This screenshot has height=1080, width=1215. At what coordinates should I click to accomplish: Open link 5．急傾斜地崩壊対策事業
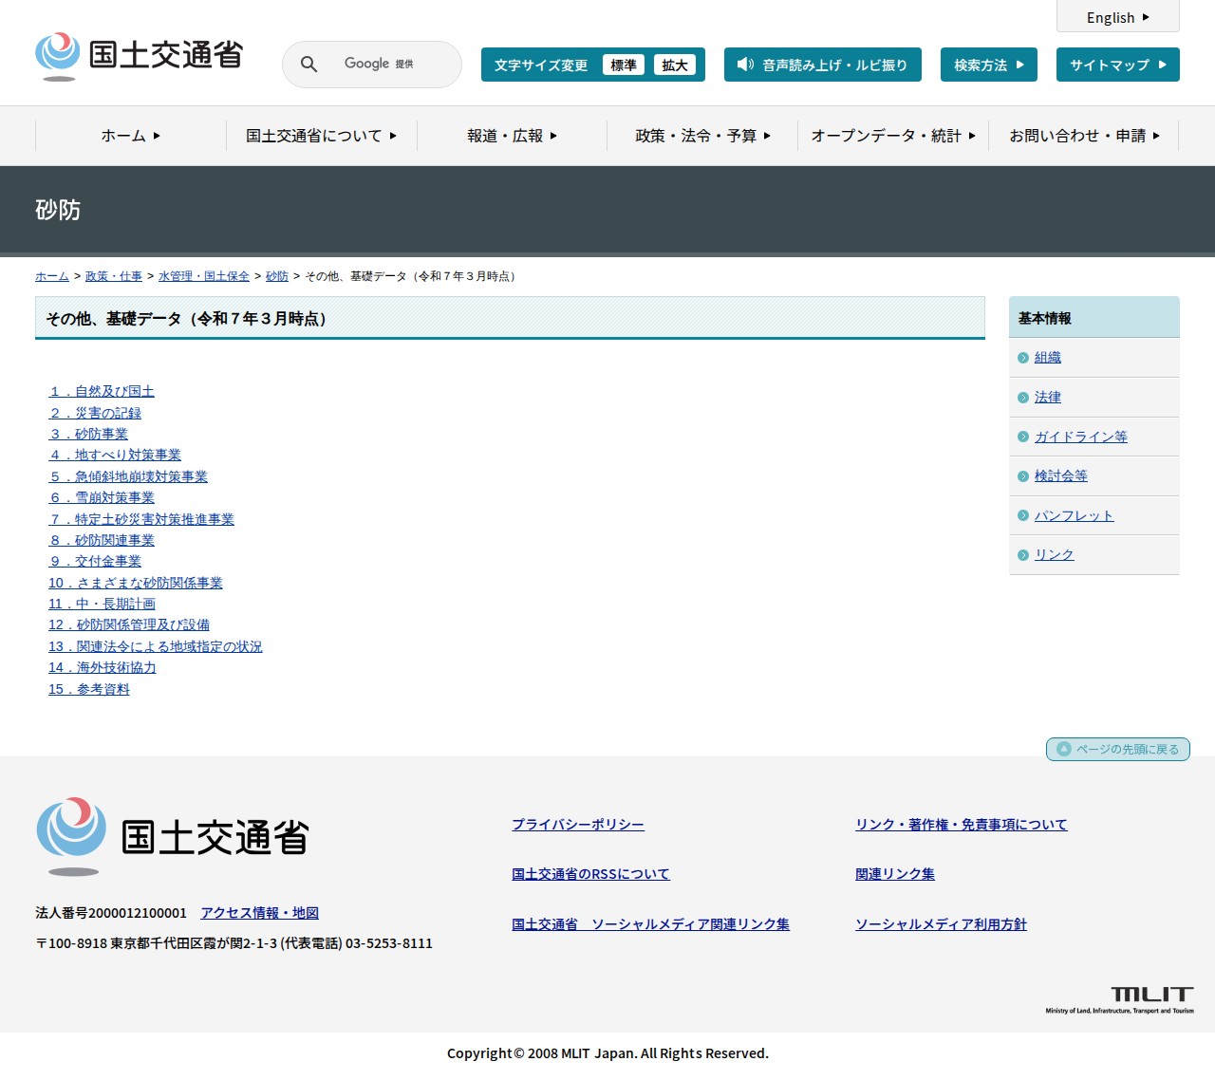click(x=128, y=476)
